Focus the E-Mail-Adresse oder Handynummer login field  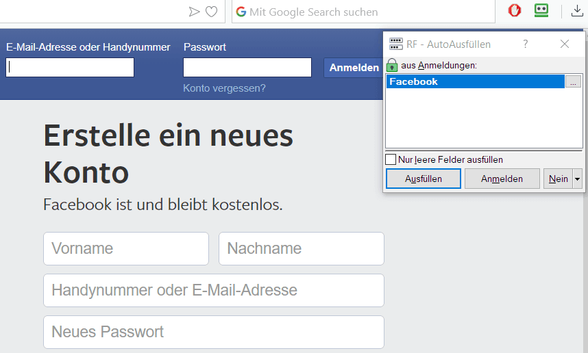pyautogui.click(x=70, y=67)
